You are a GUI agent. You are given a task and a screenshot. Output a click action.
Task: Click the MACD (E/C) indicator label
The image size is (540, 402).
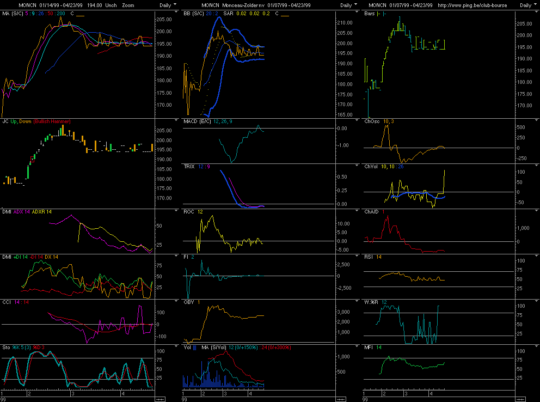[197, 121]
